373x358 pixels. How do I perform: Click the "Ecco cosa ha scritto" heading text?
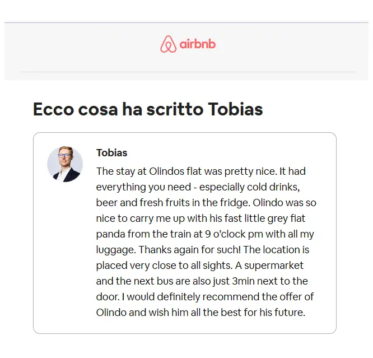coord(118,109)
